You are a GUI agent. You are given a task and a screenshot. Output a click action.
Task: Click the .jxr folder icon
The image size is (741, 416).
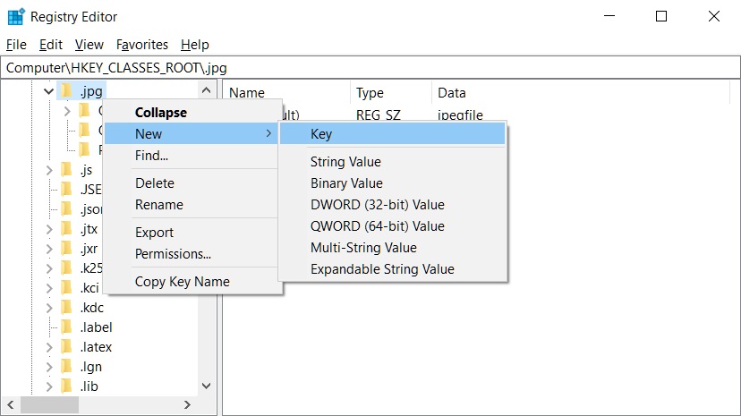66,249
